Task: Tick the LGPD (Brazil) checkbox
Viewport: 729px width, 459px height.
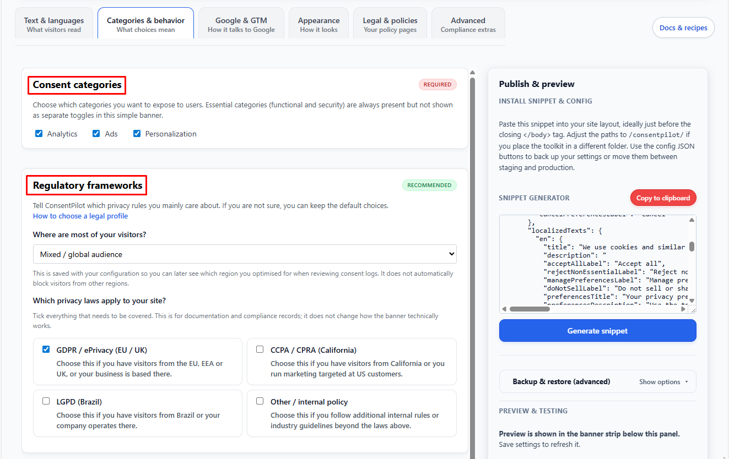Action: tap(46, 401)
